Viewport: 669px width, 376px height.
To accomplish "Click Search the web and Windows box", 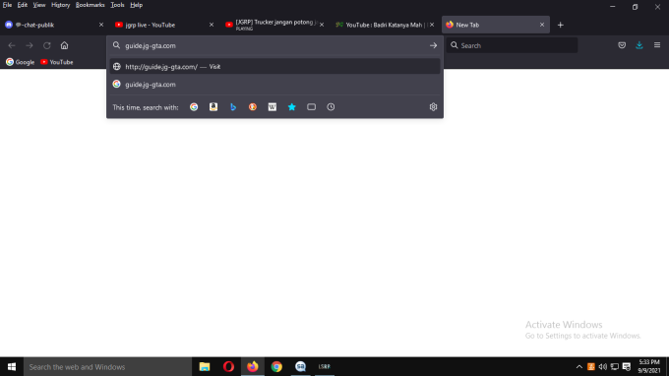I will pos(107,367).
